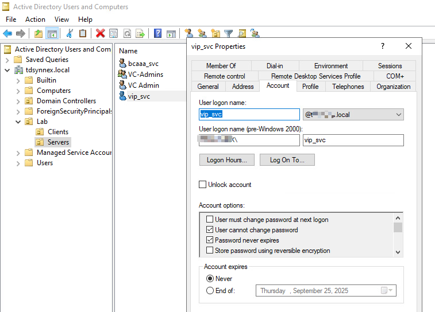Expand the Domain Controllers node
This screenshot has width=435, height=312.
[18, 101]
